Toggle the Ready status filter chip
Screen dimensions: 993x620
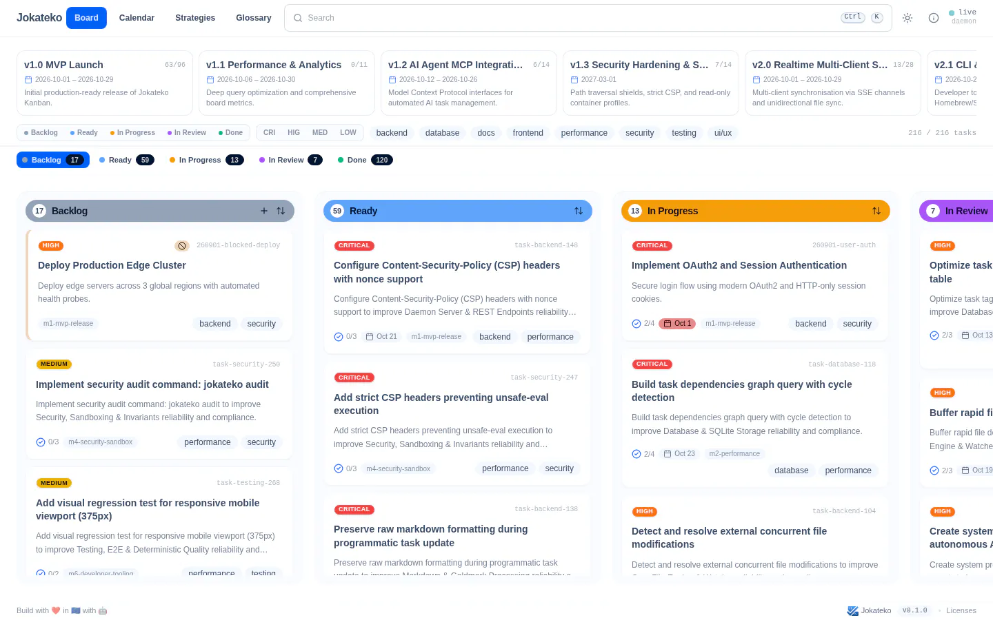coord(83,133)
